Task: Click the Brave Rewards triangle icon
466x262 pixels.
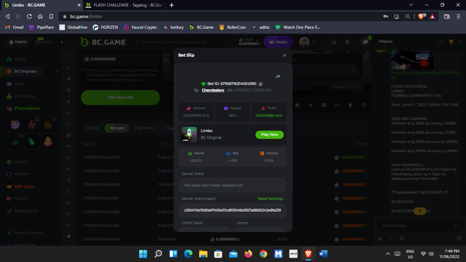Action: (432, 16)
